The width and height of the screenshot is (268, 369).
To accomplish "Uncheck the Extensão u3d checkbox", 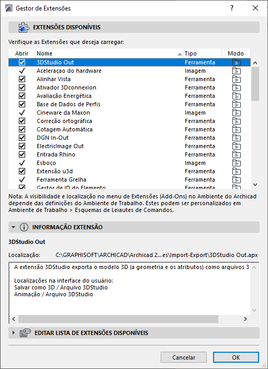I will [22, 171].
